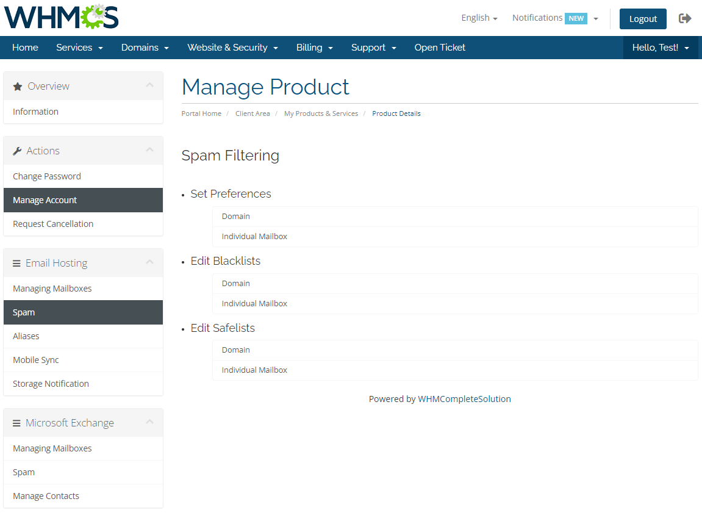This screenshot has height=521, width=702.
Task: Open Managing Mailboxes under Email Hosting
Action: pos(84,289)
